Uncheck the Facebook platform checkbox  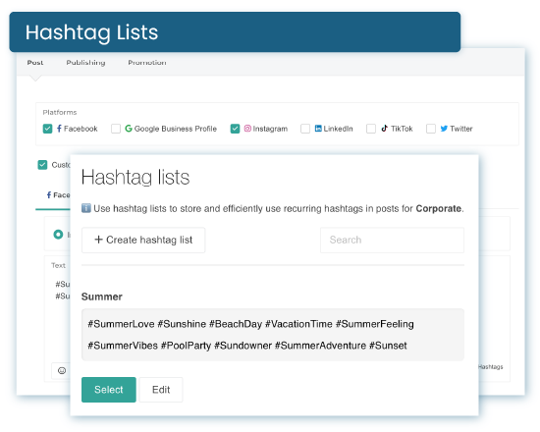47,129
